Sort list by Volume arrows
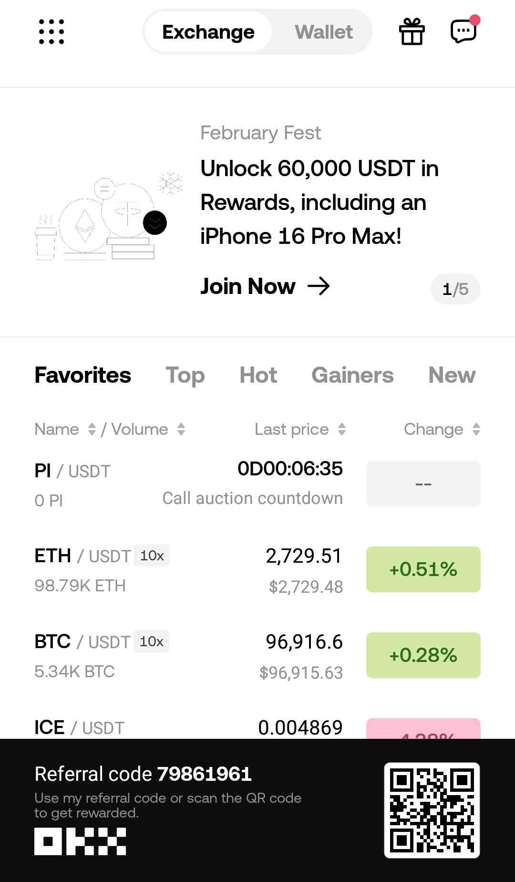 [x=181, y=429]
